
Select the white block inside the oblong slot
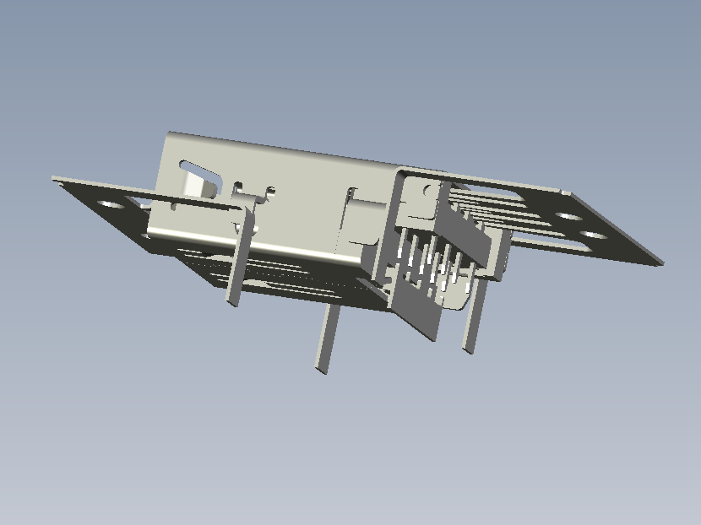pyautogui.click(x=200, y=183)
